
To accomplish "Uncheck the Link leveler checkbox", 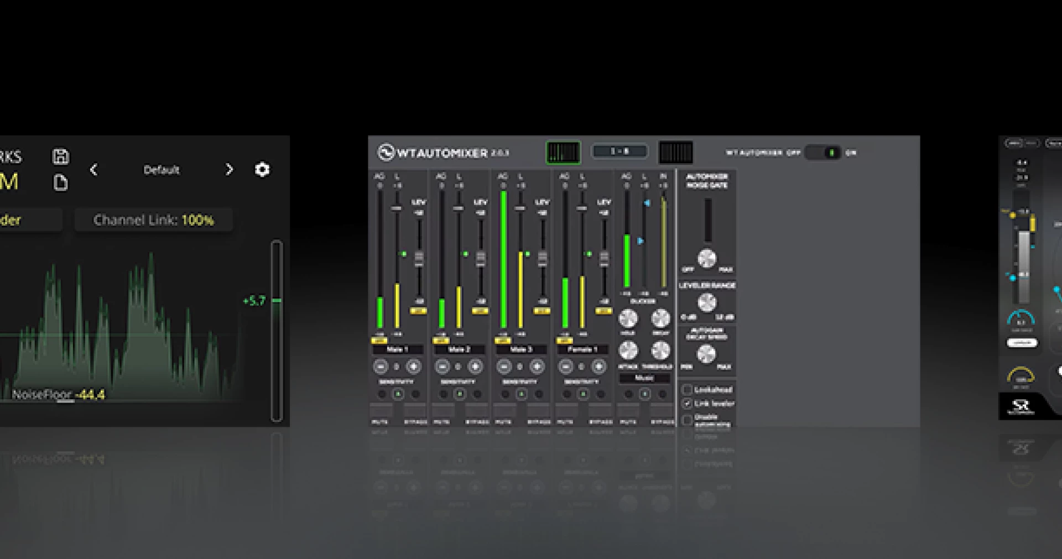I will [687, 404].
